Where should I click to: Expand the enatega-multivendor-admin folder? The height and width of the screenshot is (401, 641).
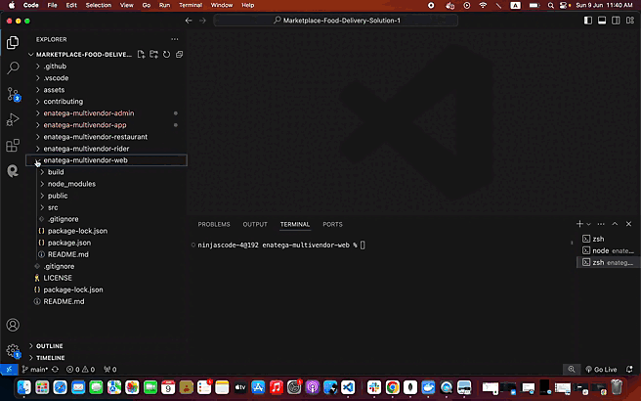tap(88, 113)
